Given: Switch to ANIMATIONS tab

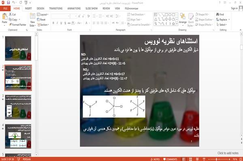Looking at the screenshot, I should (x=74, y=8).
